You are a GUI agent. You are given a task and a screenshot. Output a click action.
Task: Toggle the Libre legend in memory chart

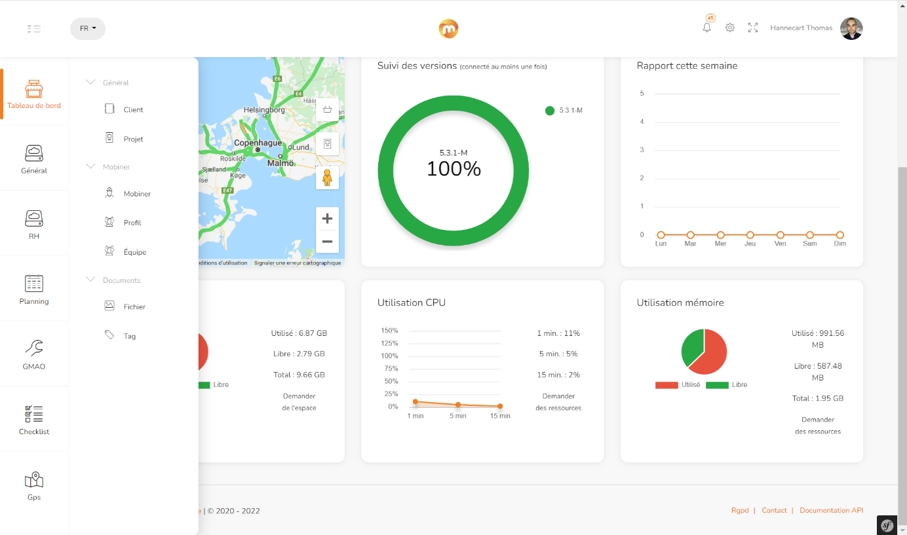click(727, 385)
